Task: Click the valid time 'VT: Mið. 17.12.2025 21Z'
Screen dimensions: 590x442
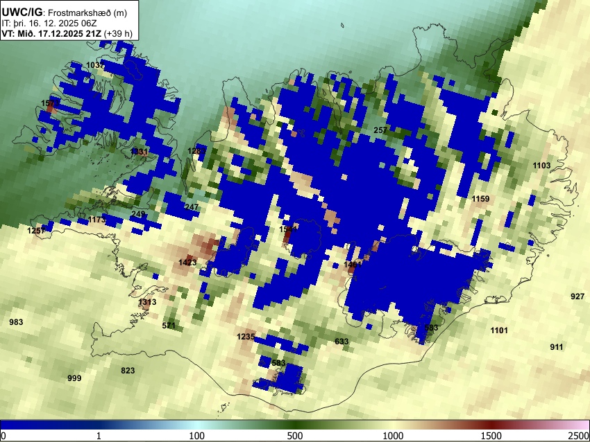Action: point(51,33)
